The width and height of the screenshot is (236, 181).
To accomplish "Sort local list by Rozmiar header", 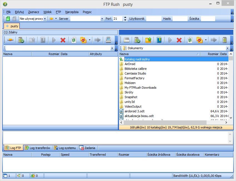I will point(210,54).
